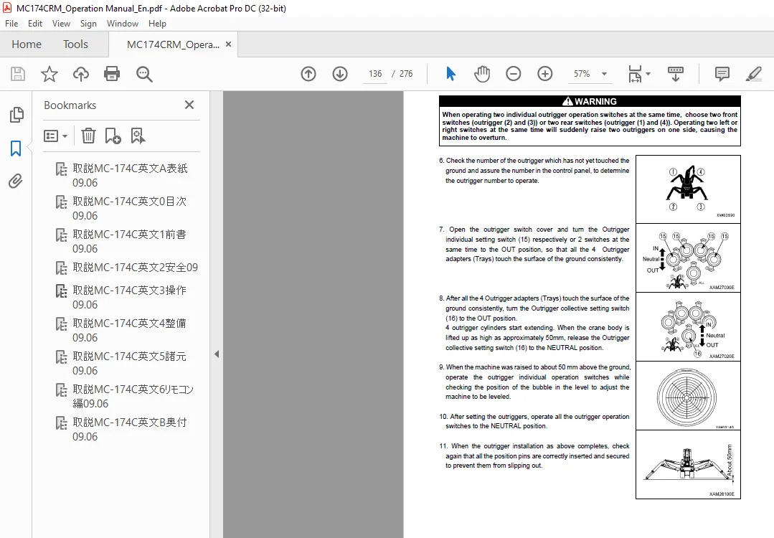Open the Attachments paperclip panel

(x=16, y=181)
